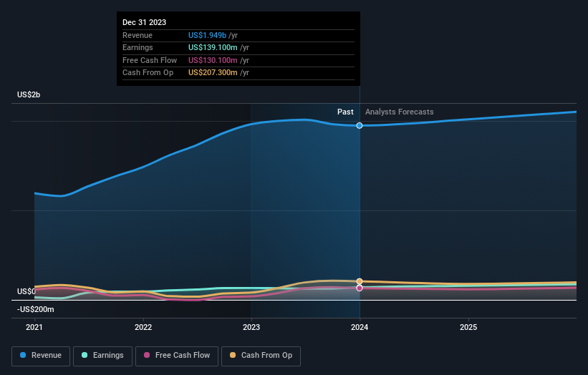Click the 2022 x-axis label

click(x=143, y=328)
